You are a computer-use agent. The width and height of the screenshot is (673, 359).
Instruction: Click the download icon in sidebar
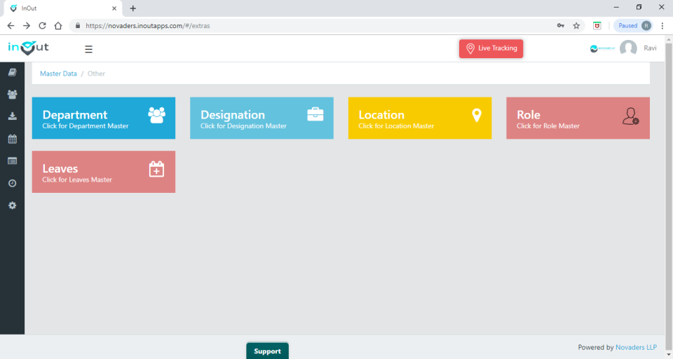12,116
